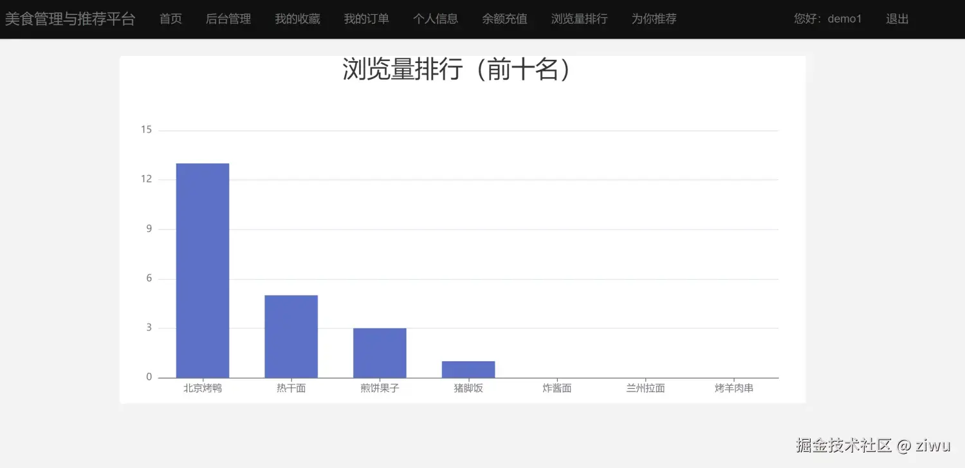Go to 余额充值 recharge page
Image resolution: width=965 pixels, height=468 pixels.
coord(504,19)
